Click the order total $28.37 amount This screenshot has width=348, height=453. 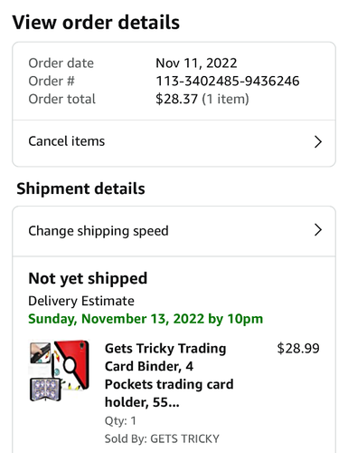click(176, 99)
